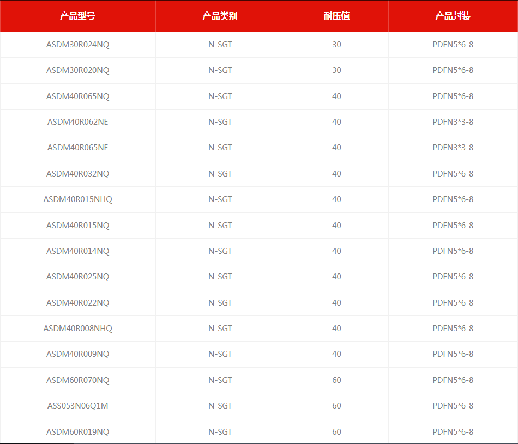This screenshot has width=518, height=444.
Task: Open product ASDM30R024NQ
Action: coord(77,45)
